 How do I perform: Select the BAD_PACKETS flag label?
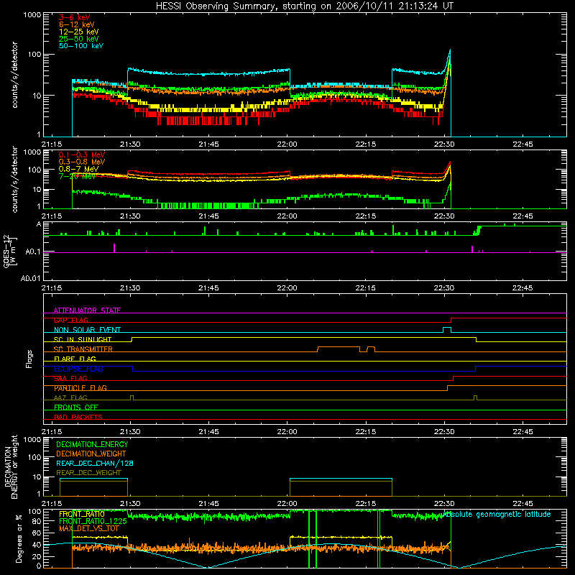click(78, 417)
